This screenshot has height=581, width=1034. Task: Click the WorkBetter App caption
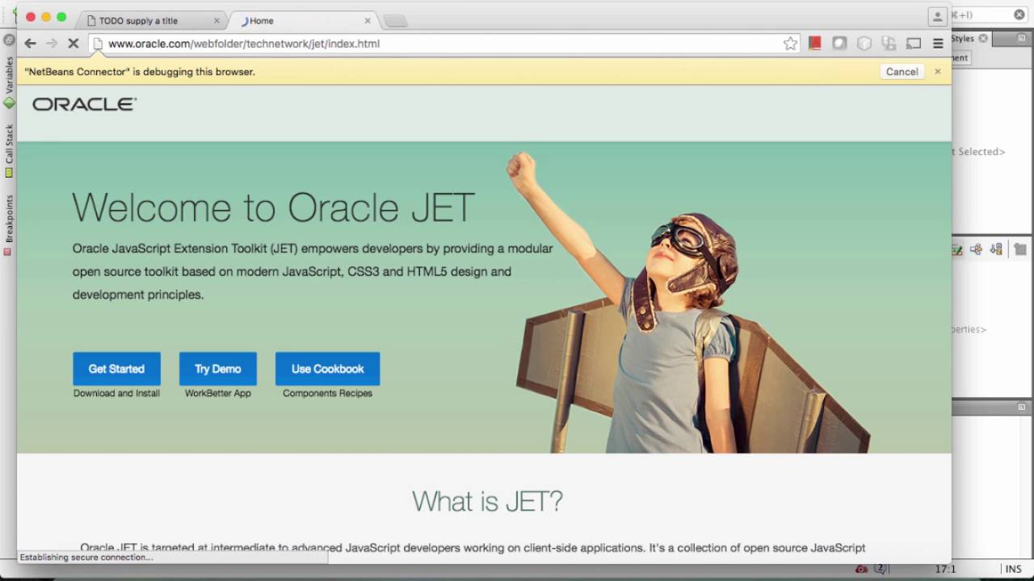tap(218, 394)
